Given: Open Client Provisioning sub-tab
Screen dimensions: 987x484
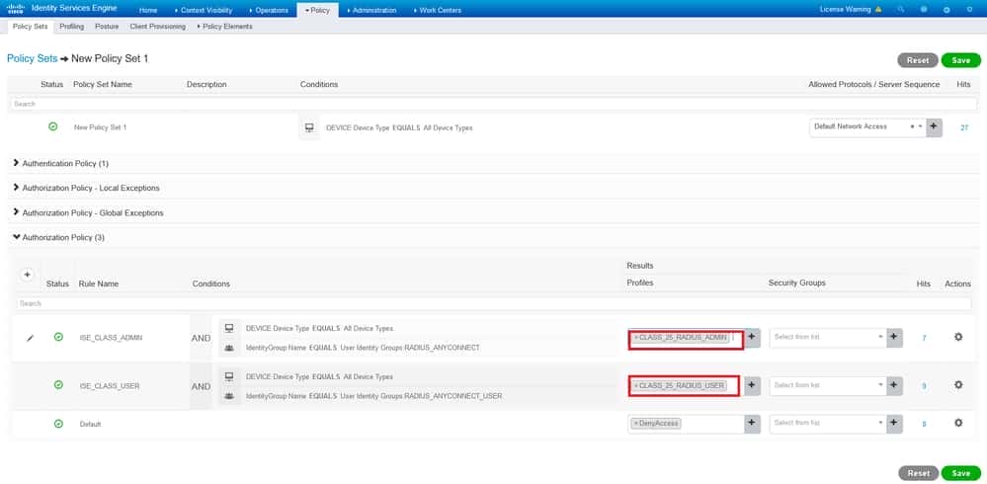Looking at the screenshot, I should [x=157, y=27].
